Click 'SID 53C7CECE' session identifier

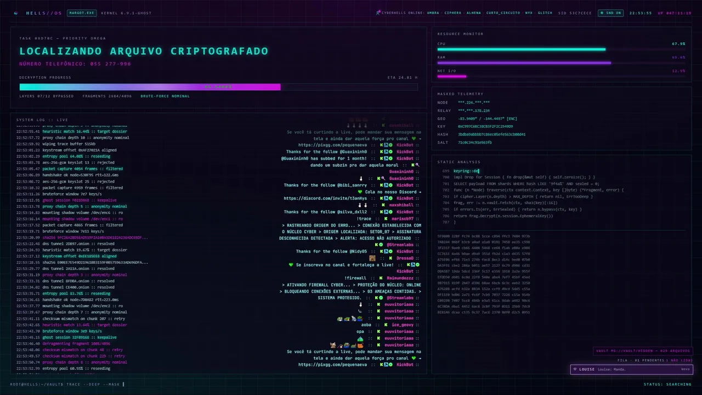575,13
